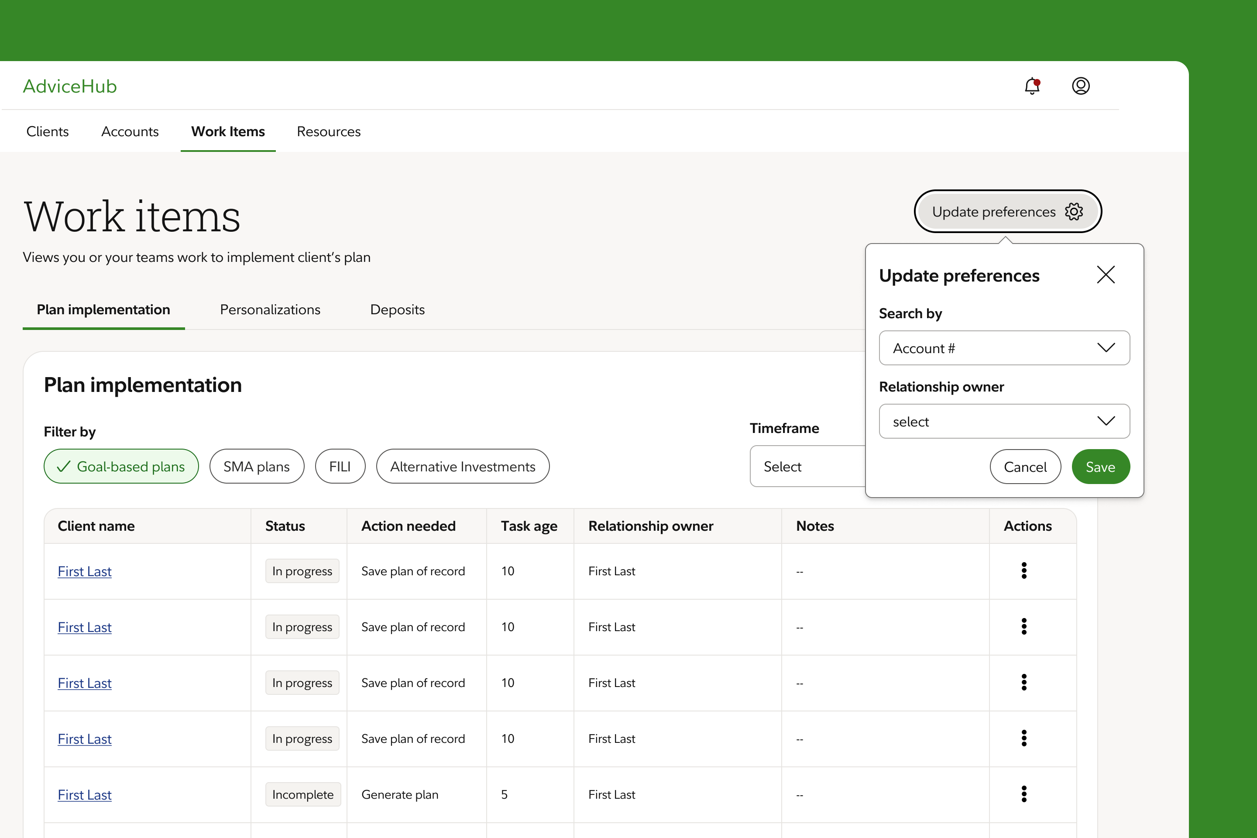This screenshot has height=838, width=1257.
Task: Click the Incomplete status badge
Action: click(x=303, y=794)
